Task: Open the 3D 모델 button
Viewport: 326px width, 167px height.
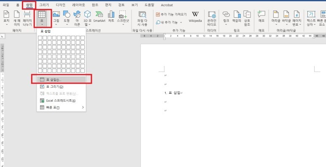Action: [87, 18]
